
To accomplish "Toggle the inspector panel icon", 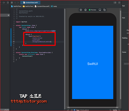I will coord(119,3).
